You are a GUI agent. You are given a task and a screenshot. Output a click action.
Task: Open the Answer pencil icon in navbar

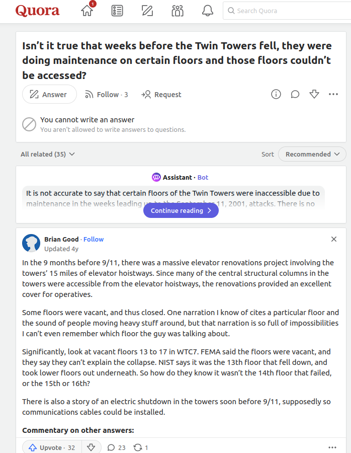pyautogui.click(x=147, y=11)
